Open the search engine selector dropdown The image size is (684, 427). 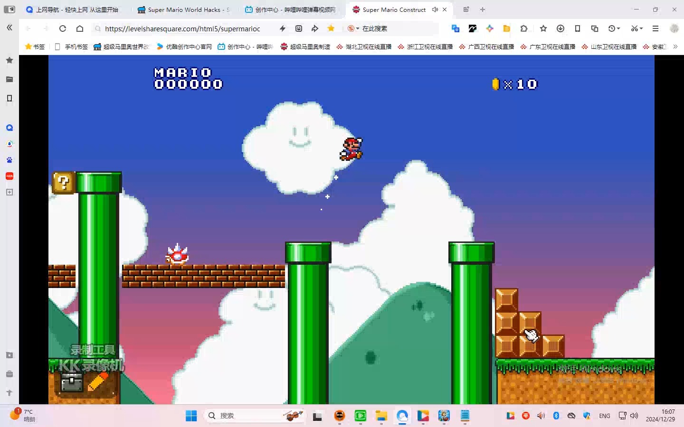(353, 28)
